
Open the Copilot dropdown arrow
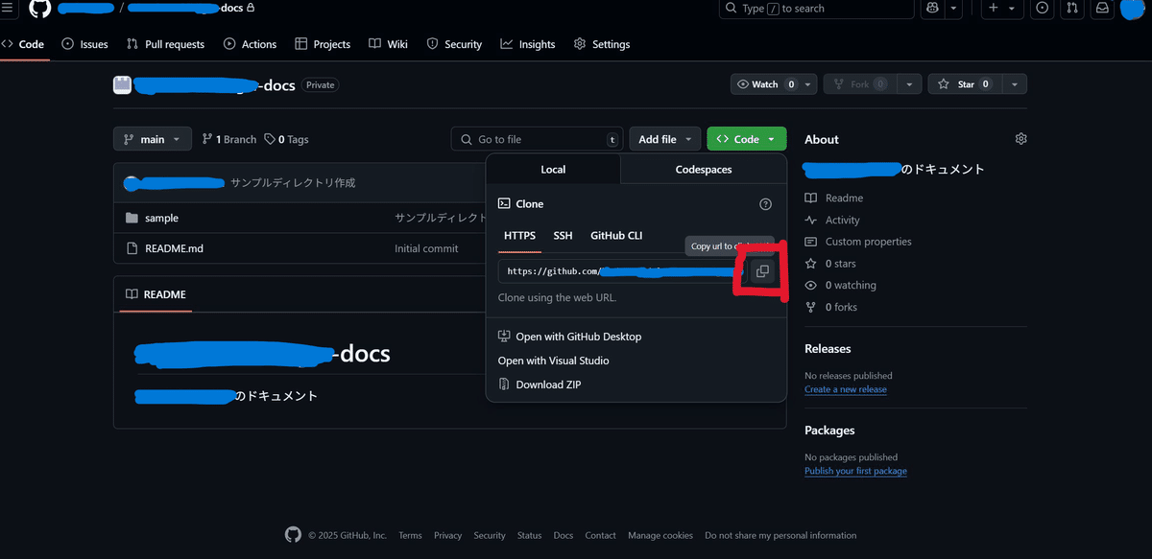click(x=953, y=8)
